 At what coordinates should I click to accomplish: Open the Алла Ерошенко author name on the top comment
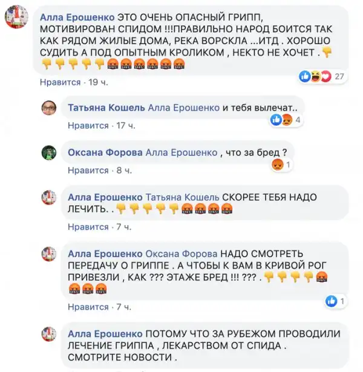pyautogui.click(x=77, y=18)
